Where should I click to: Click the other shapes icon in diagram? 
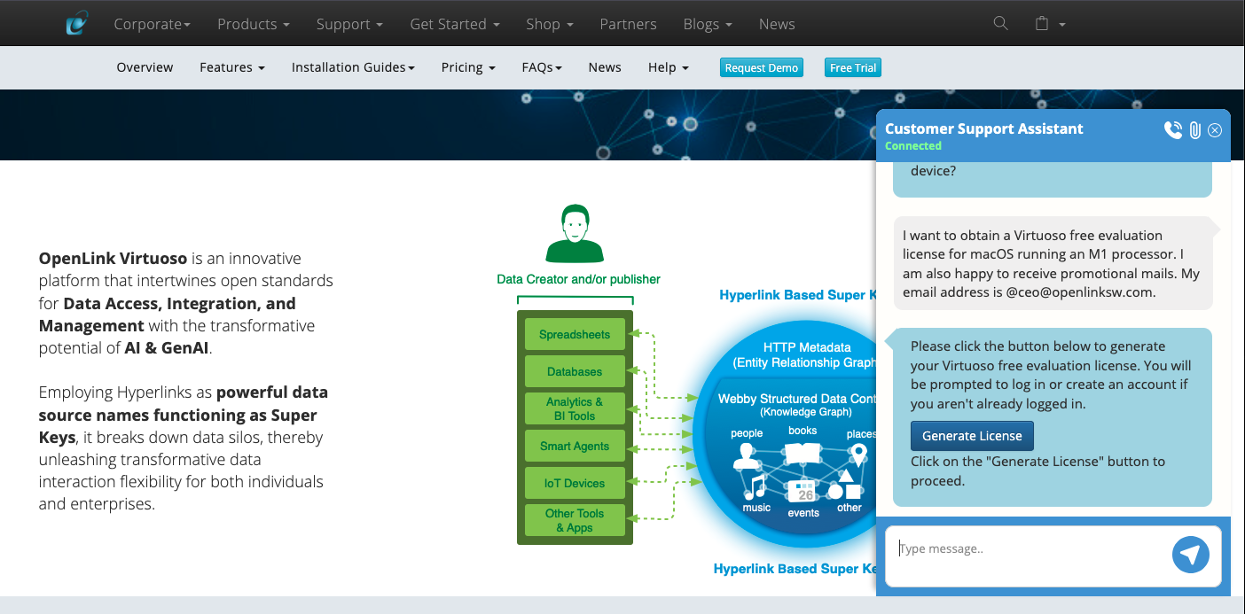point(847,485)
